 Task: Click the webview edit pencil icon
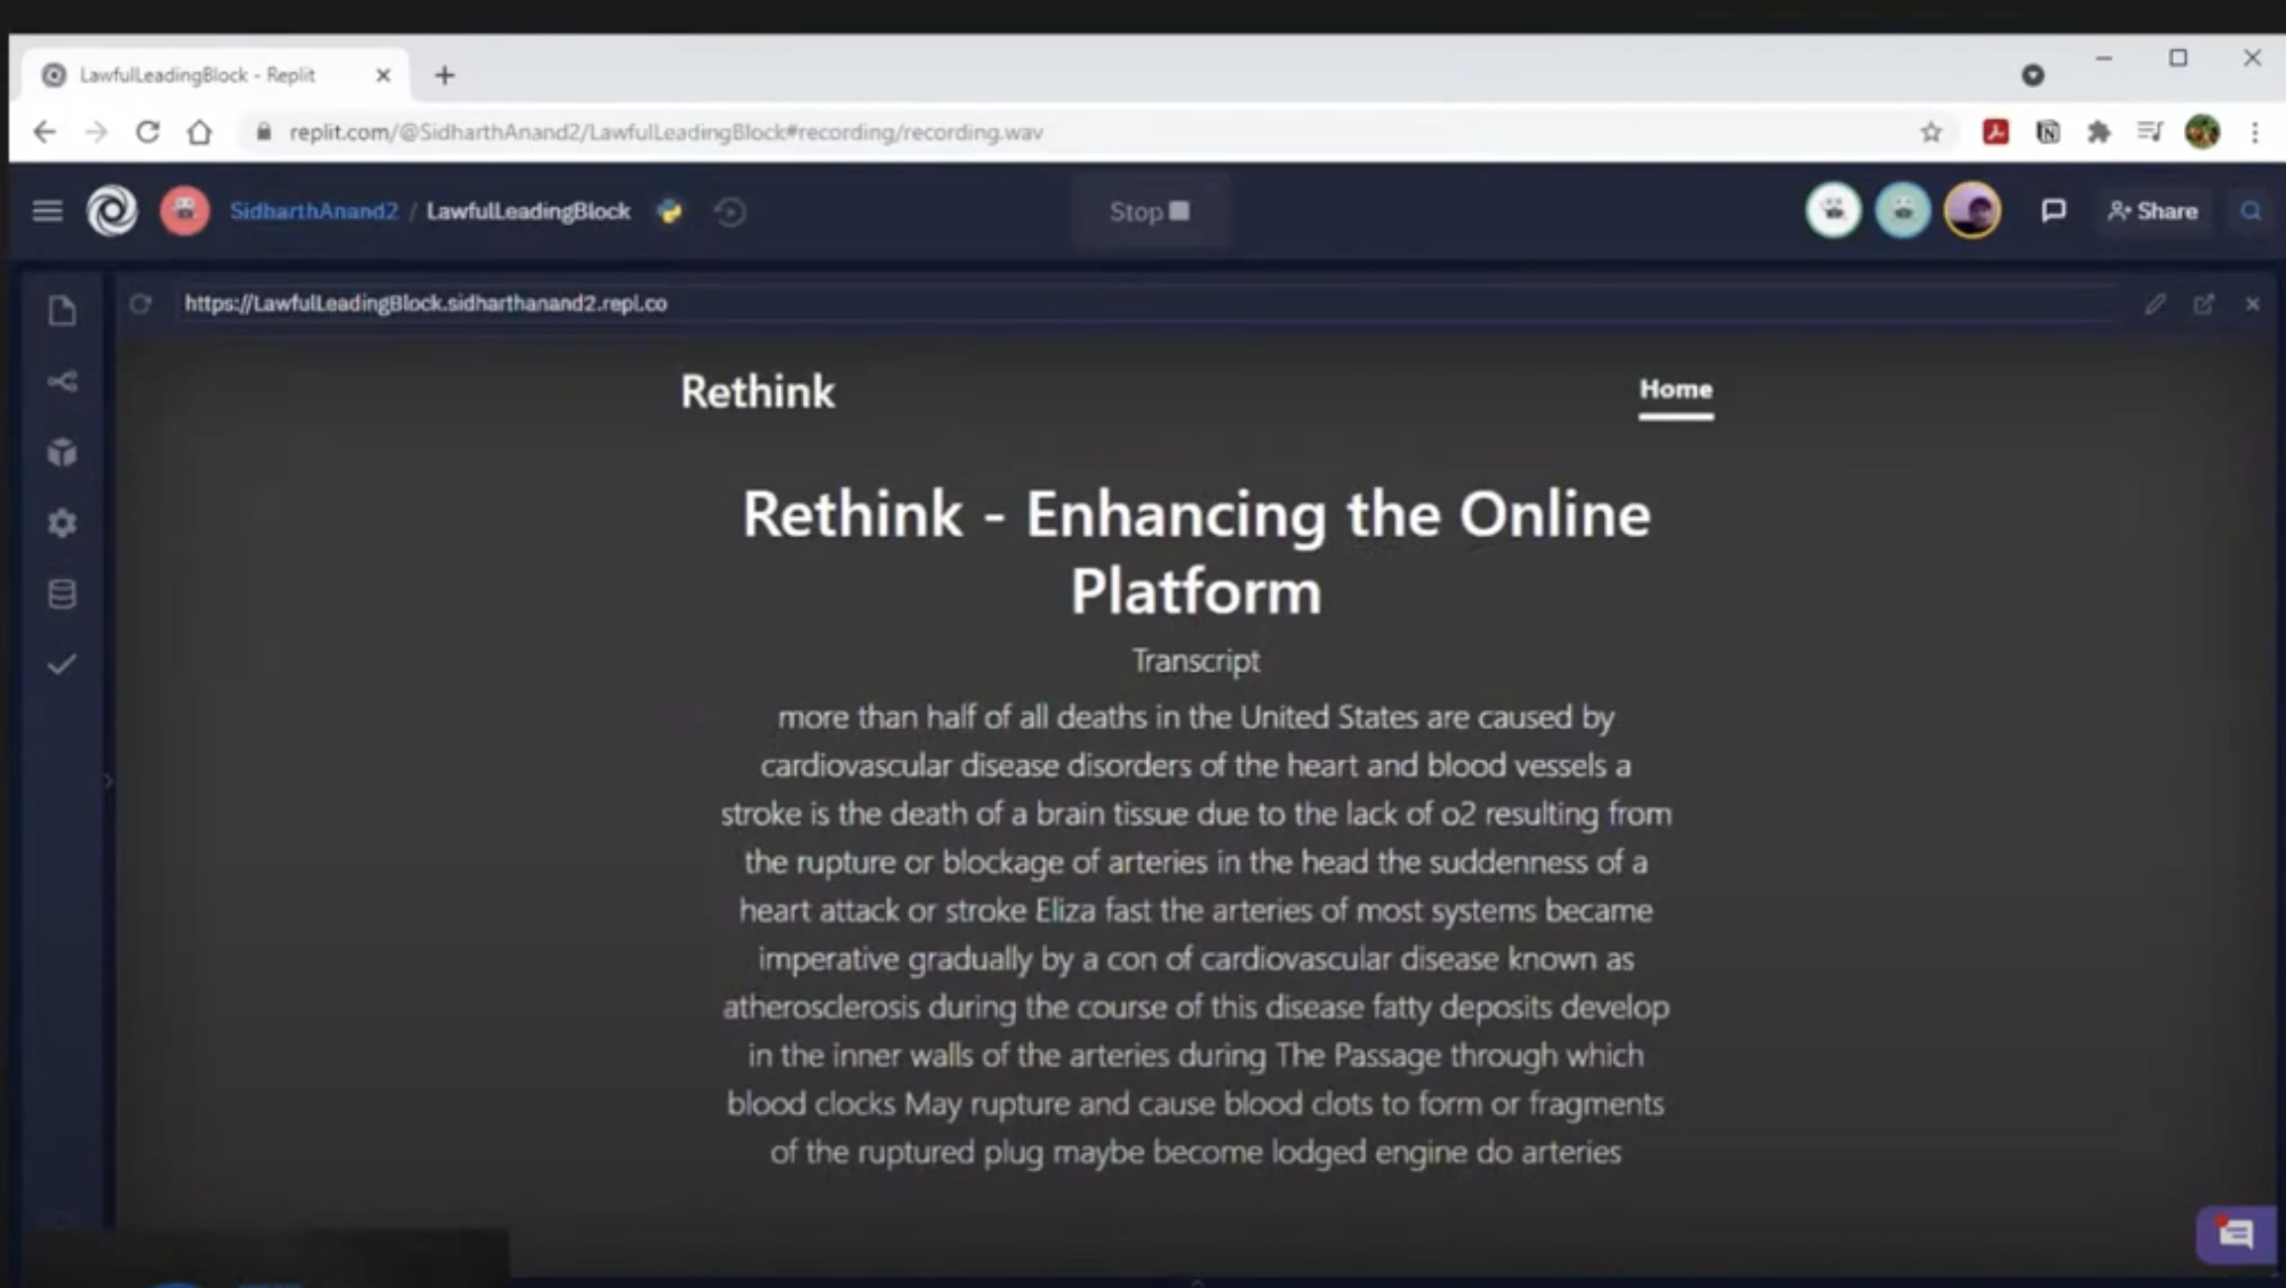[x=2155, y=304]
